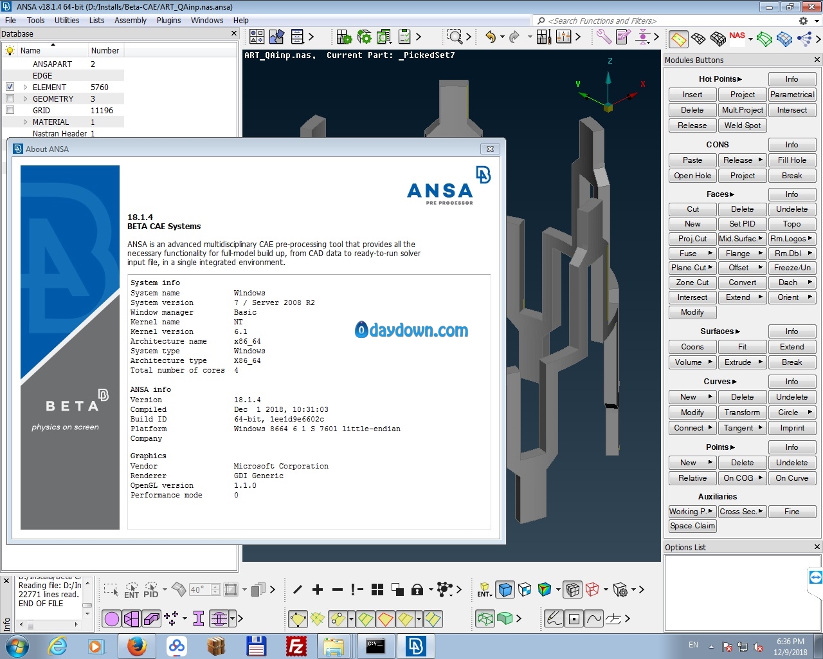Click the redo arrow in the top toolbar
Screen dimensions: 823x659
[x=514, y=37]
